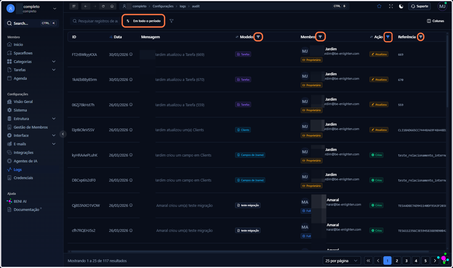
Task: Open the Membro column filter
Action: click(320, 37)
